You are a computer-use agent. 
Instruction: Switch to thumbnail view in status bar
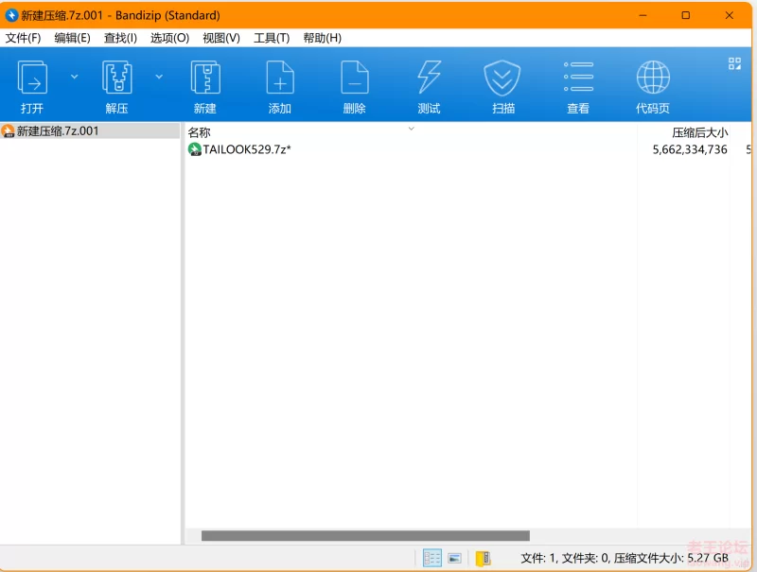click(x=454, y=558)
